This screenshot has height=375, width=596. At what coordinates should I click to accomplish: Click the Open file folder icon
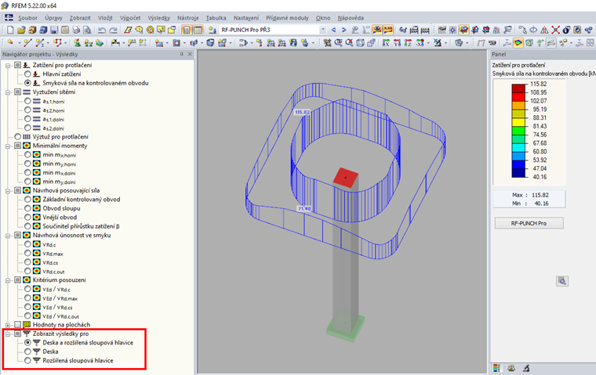pyautogui.click(x=21, y=30)
